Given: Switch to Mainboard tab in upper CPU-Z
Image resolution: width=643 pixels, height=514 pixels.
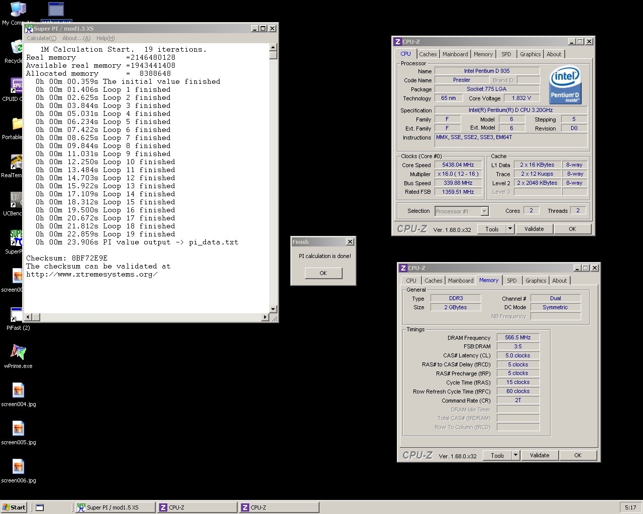Looking at the screenshot, I should [x=455, y=54].
